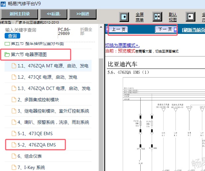
Task: Open 1.3、476ZQA DCT 电源、启动、发电
Action: pyautogui.click(x=54, y=88)
